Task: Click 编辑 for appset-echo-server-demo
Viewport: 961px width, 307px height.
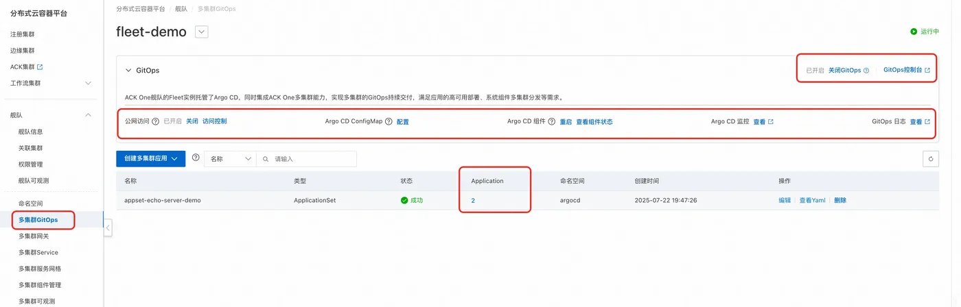Action: point(785,200)
